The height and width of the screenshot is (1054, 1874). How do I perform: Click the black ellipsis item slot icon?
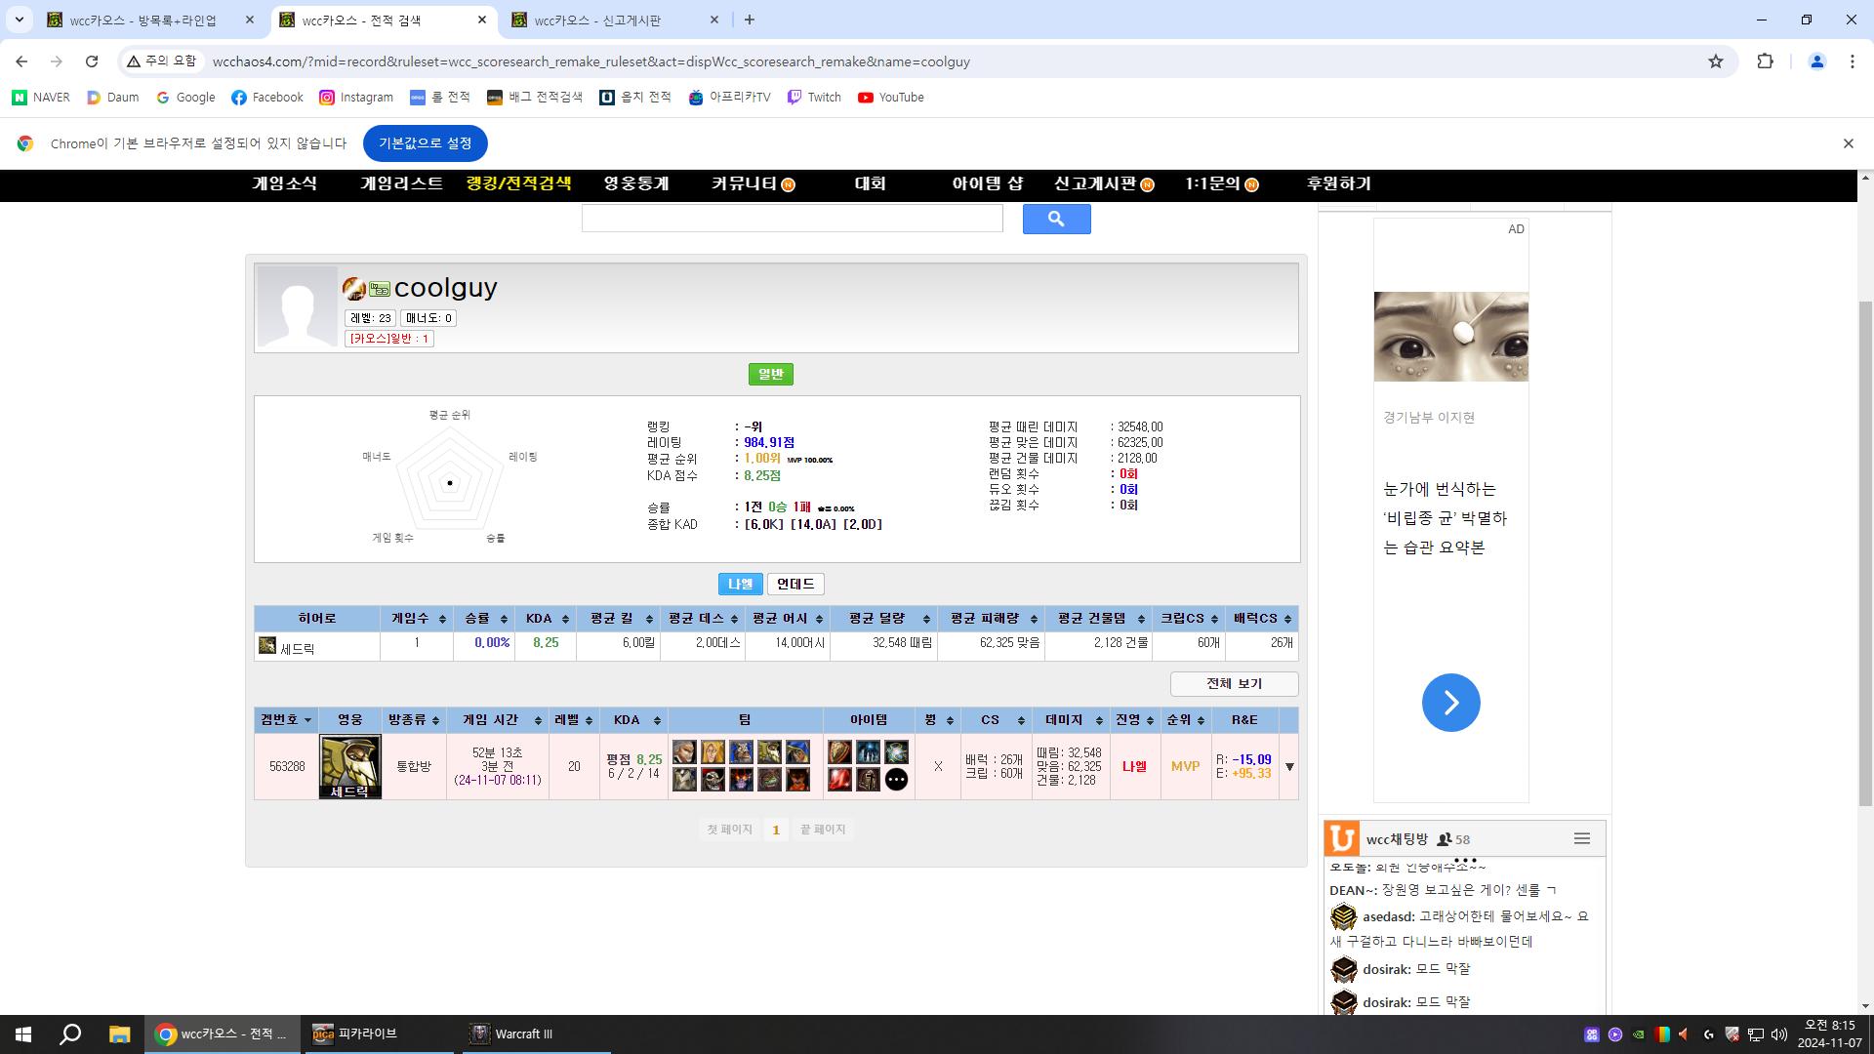point(896,780)
